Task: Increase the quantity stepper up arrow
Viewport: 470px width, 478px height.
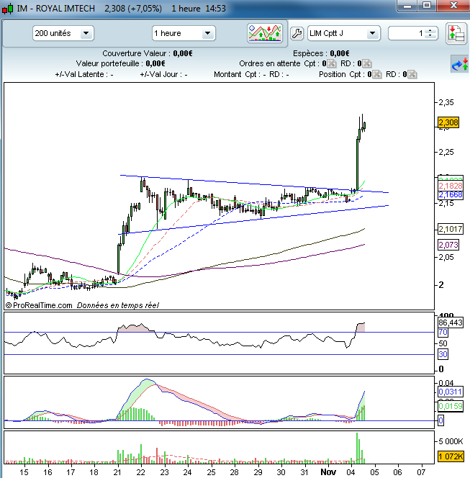Action: click(x=430, y=30)
